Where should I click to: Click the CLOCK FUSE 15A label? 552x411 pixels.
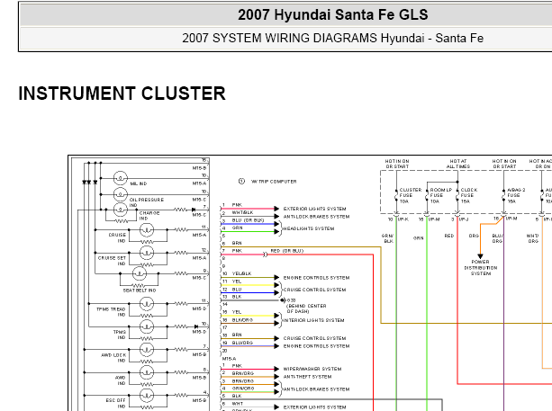[x=469, y=195]
